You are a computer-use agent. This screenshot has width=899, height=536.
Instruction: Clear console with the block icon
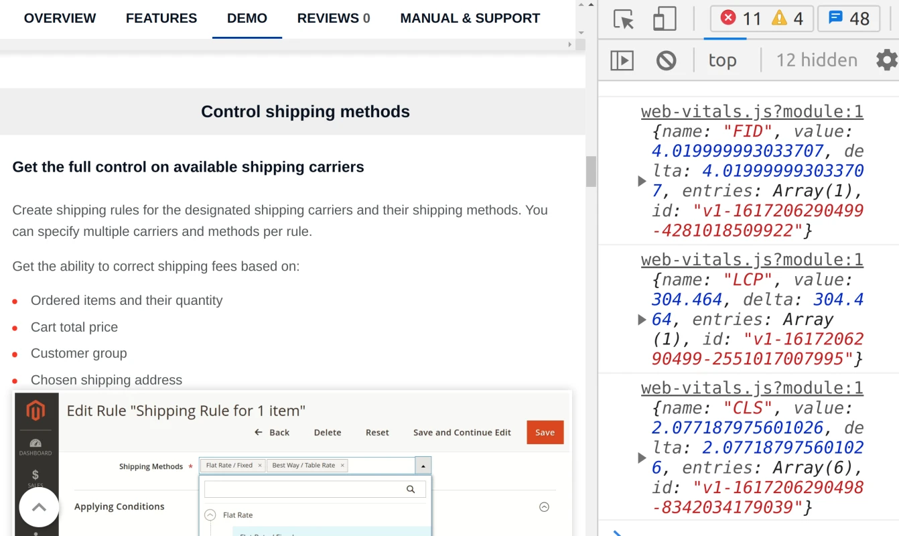pyautogui.click(x=666, y=61)
